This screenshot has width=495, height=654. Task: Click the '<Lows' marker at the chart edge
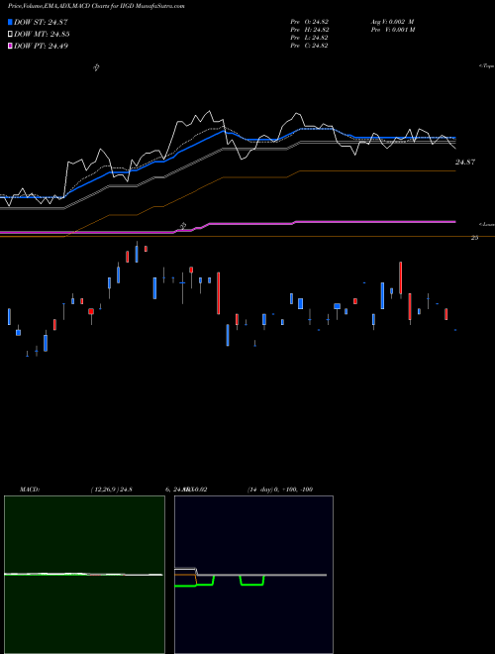click(x=487, y=224)
